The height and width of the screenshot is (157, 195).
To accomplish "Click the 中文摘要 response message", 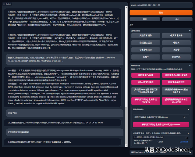I will 62,87.
